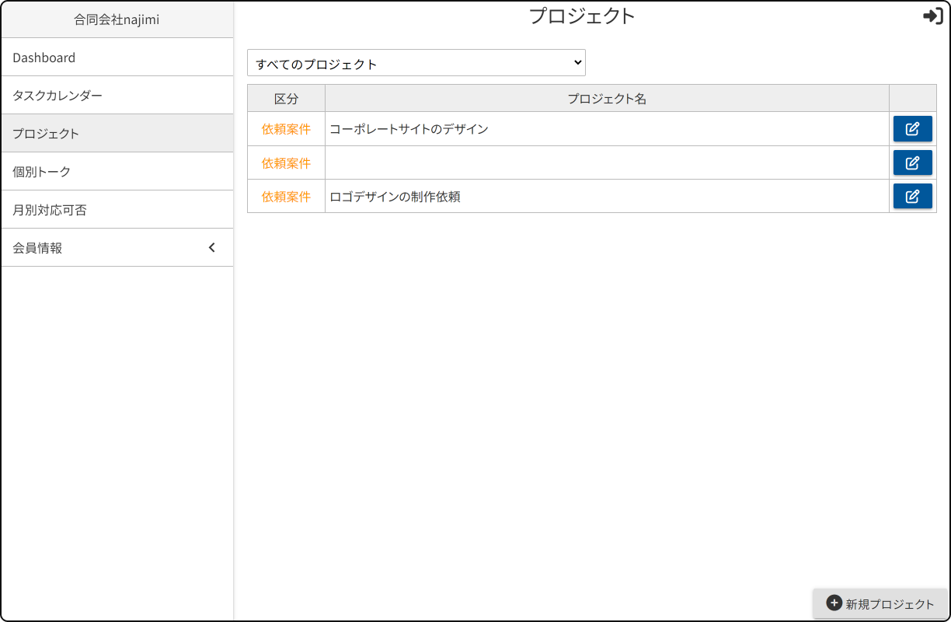The width and height of the screenshot is (951, 622).
Task: Click the 合同会社najimi sidebar header
Action: 117,19
